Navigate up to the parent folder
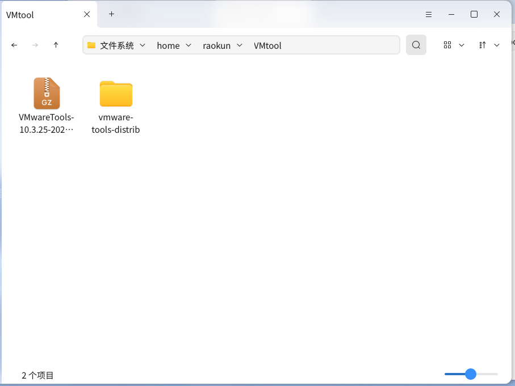Image resolution: width=515 pixels, height=386 pixels. 56,45
